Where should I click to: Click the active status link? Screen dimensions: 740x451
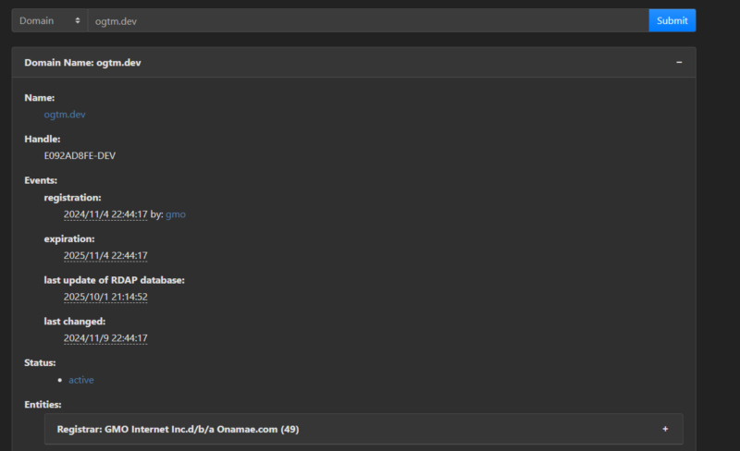pos(81,380)
